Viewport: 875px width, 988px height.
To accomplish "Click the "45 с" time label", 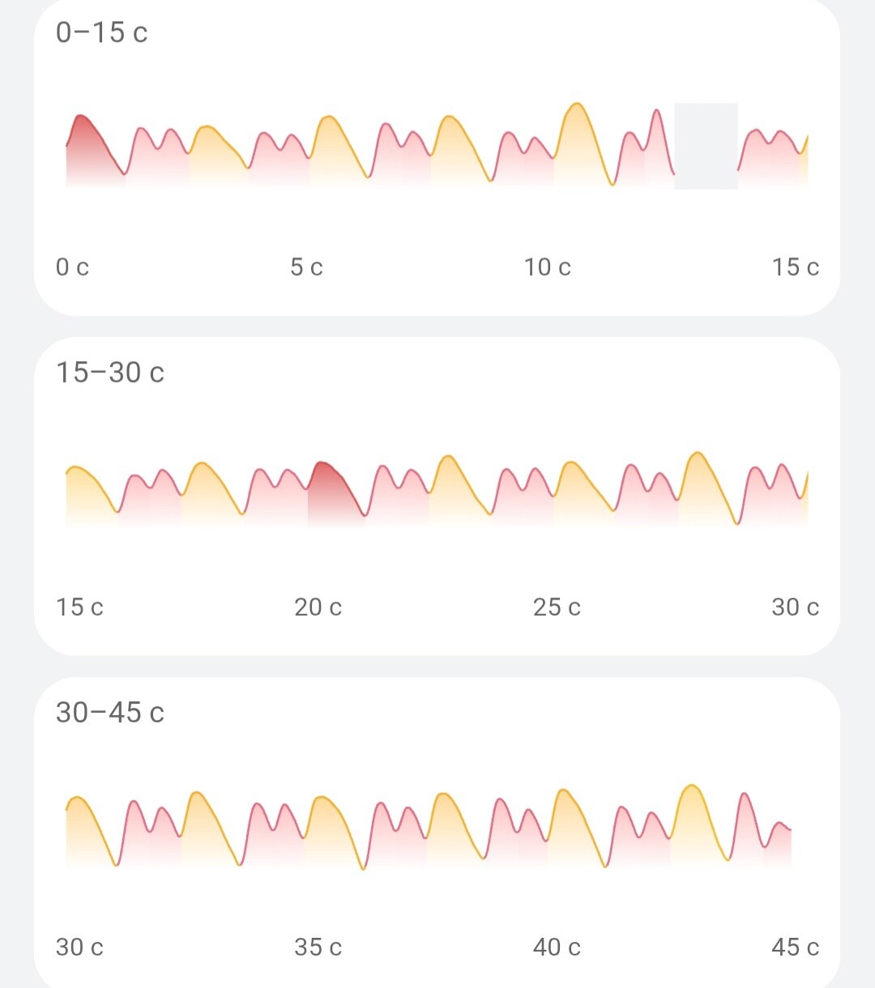I will click(x=795, y=948).
